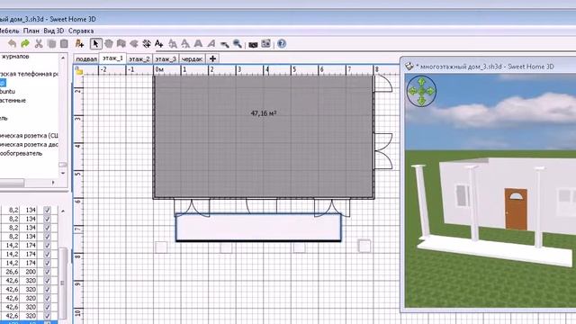
Task: Select the розетка (СШ catalog item
Action: [29, 136]
